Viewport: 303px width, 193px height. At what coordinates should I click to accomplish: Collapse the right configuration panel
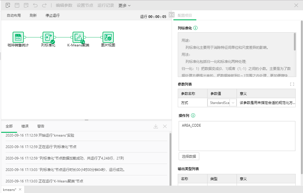[x=172, y=15]
